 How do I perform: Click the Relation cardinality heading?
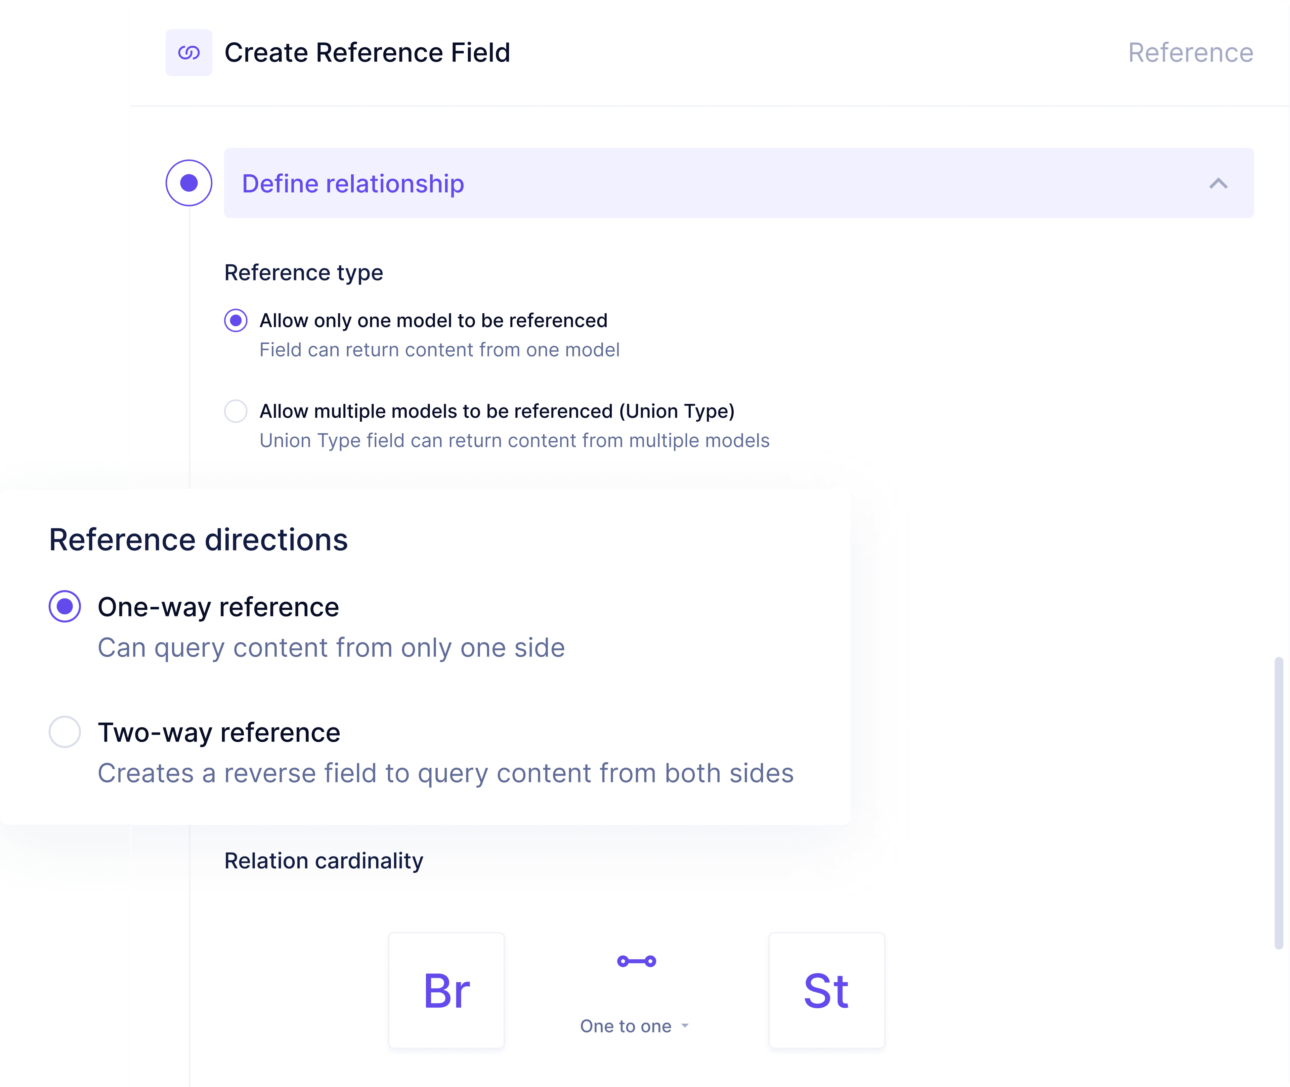[324, 861]
